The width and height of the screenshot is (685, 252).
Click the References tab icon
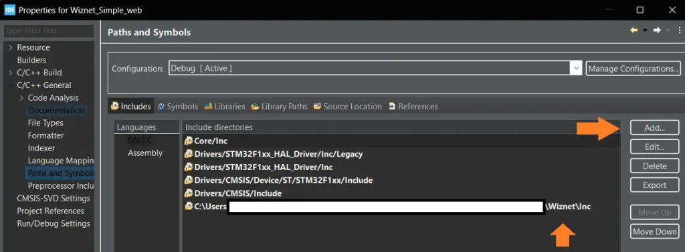[x=392, y=106]
